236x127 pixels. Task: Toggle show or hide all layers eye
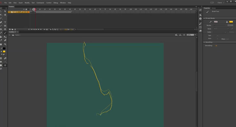24,9
